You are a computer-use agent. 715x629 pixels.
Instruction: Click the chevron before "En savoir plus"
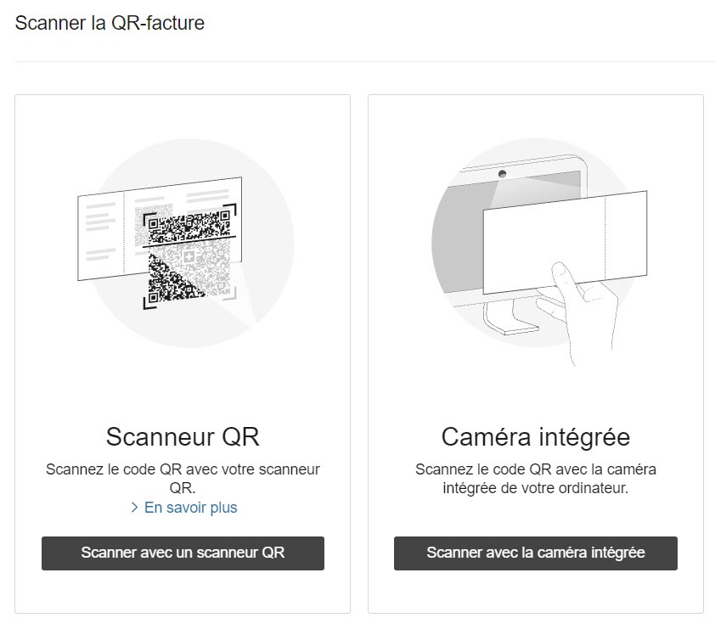[134, 508]
